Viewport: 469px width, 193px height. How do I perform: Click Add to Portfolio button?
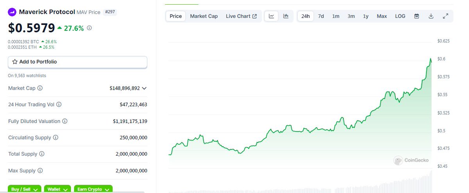click(x=77, y=62)
